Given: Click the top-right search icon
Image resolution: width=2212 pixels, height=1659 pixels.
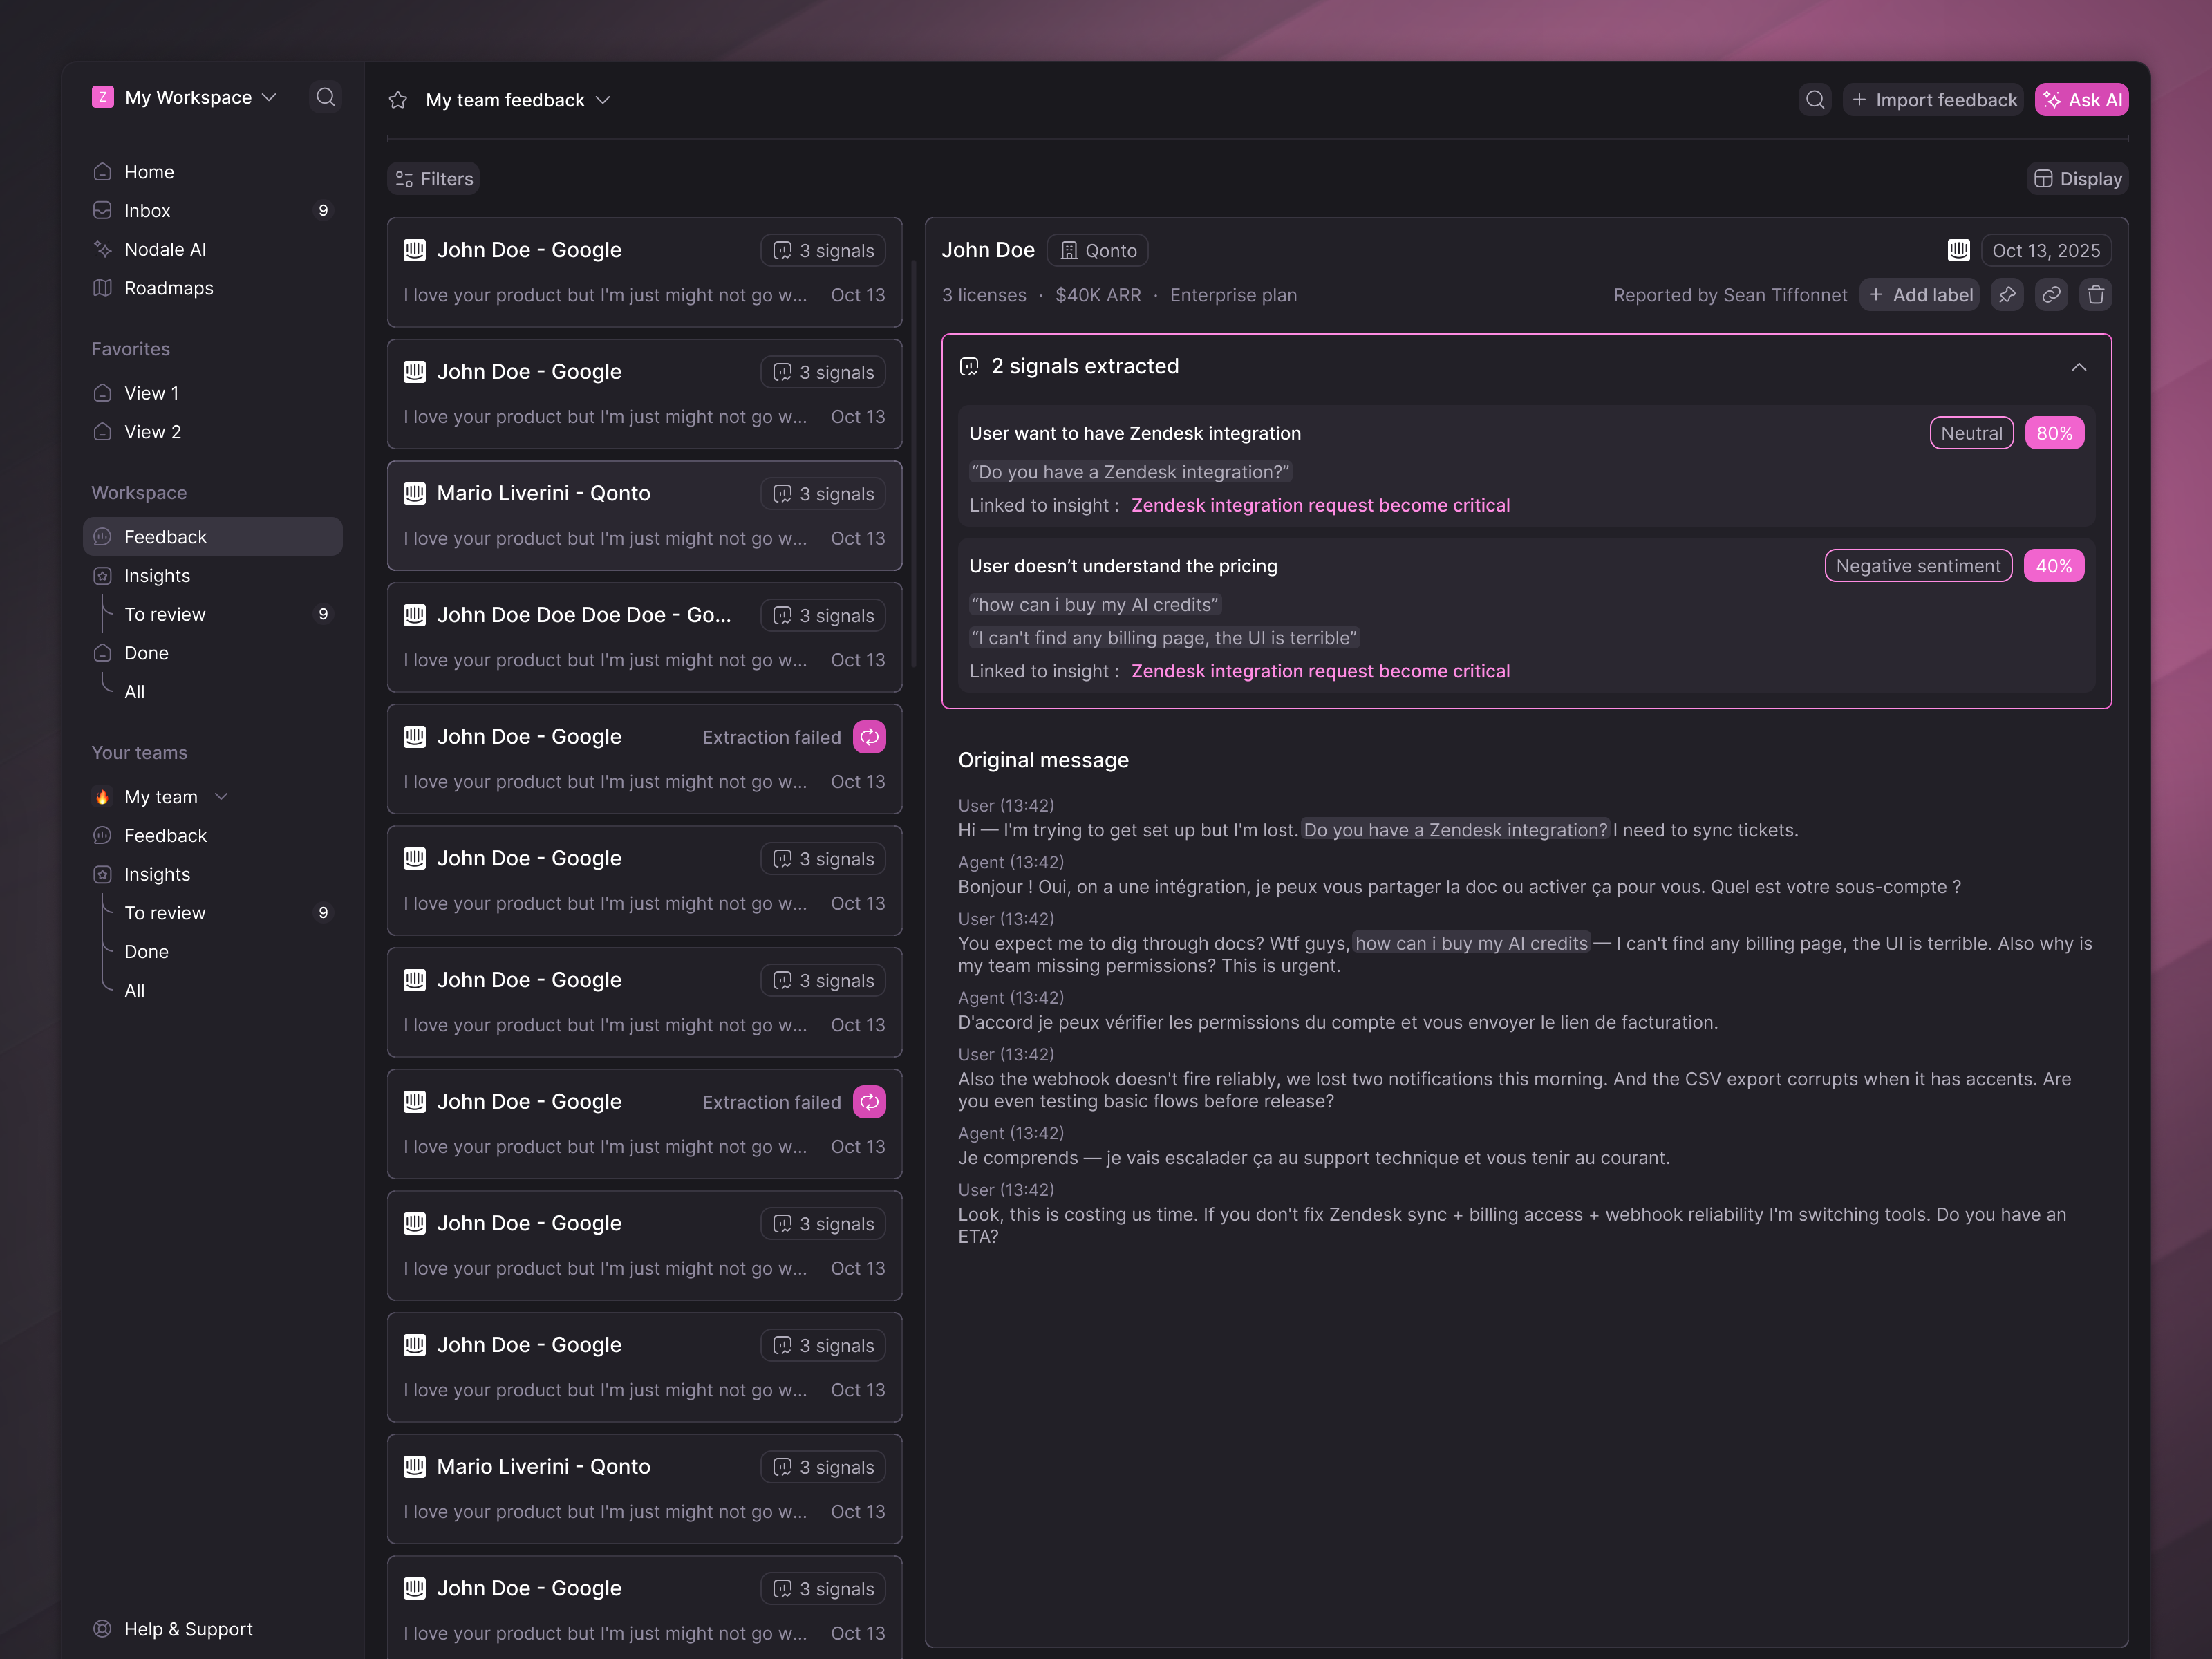Looking at the screenshot, I should (1815, 100).
